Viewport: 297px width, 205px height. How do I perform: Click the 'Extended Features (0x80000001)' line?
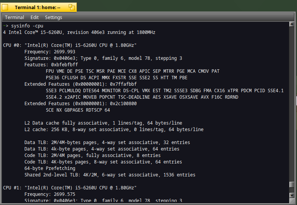pyautogui.click(x=81, y=103)
